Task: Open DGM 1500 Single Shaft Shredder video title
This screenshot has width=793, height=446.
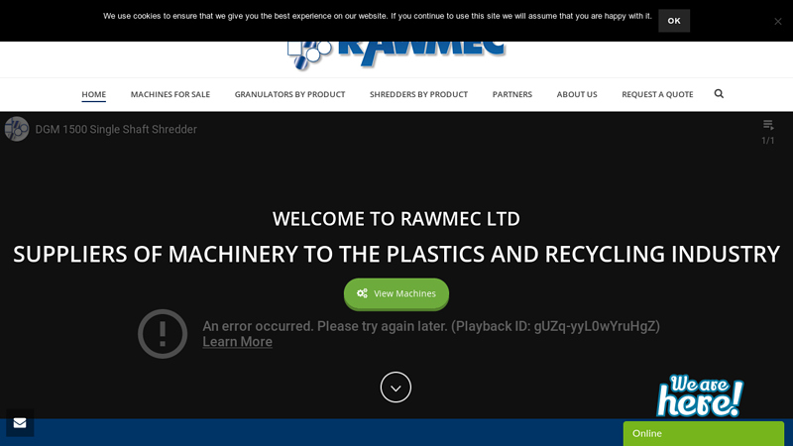Action: pyautogui.click(x=116, y=130)
